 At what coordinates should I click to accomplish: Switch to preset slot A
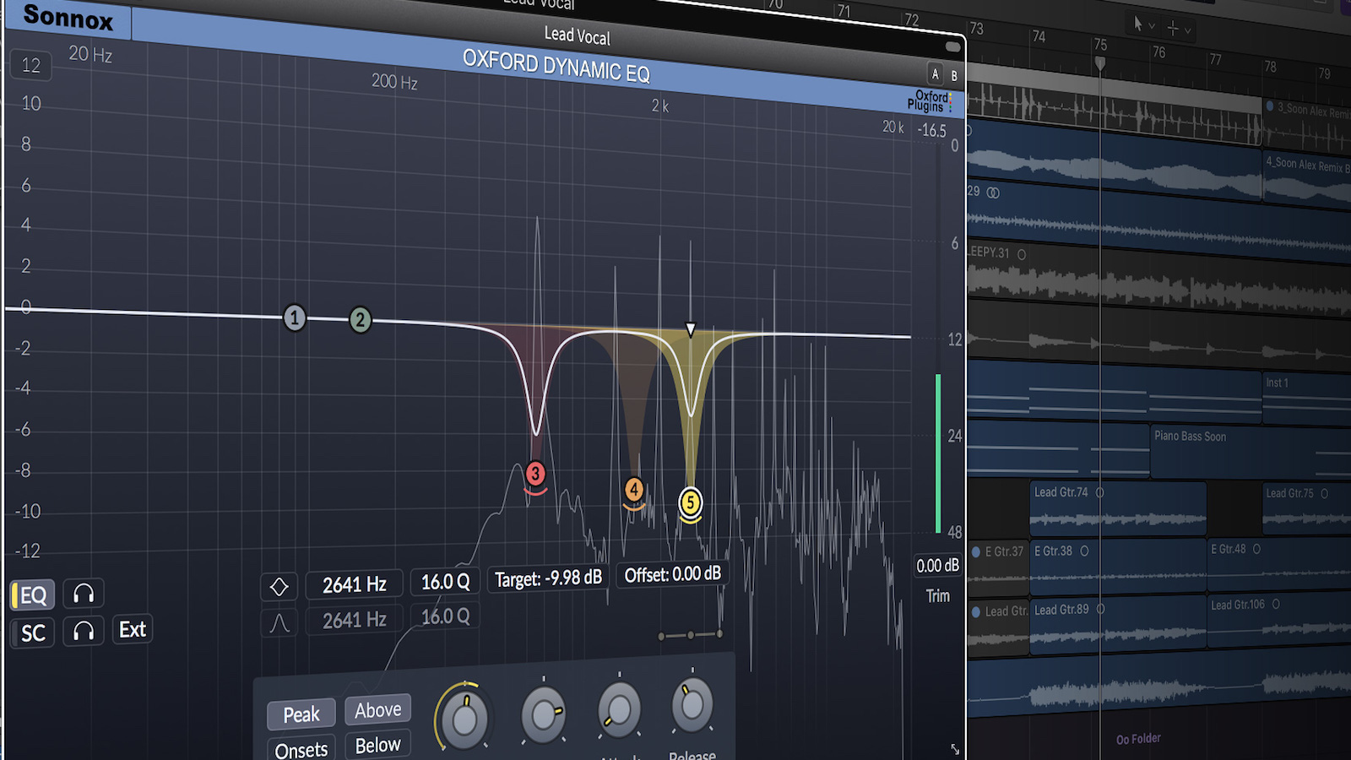tap(935, 73)
